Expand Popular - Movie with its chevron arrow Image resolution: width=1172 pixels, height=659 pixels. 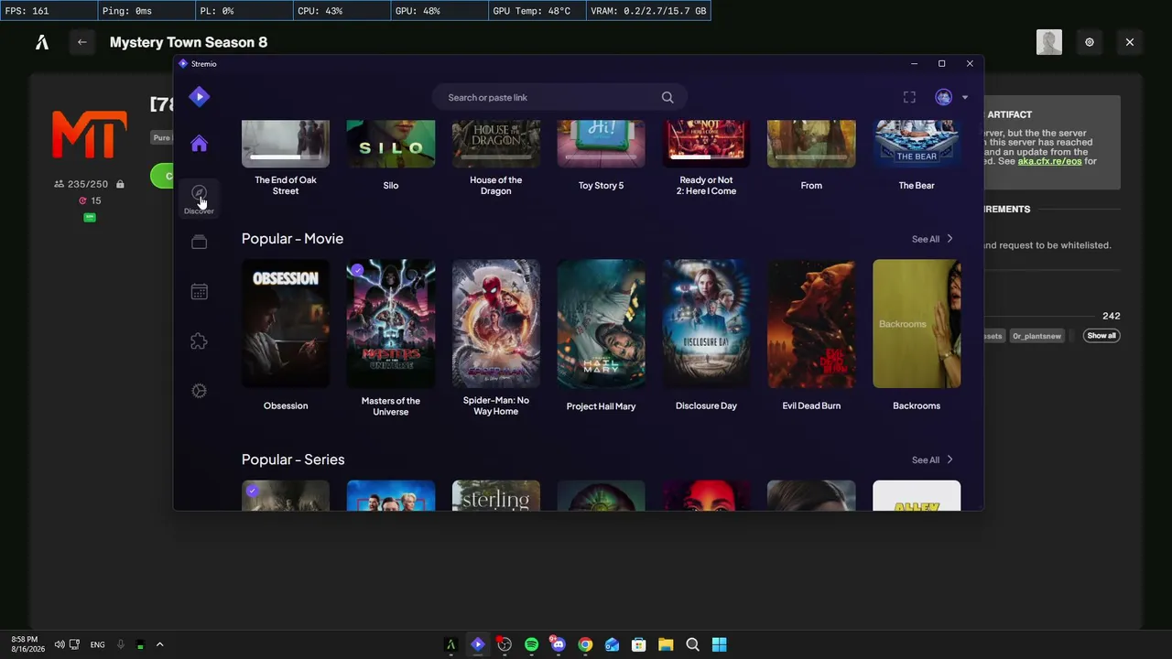pyautogui.click(x=950, y=239)
